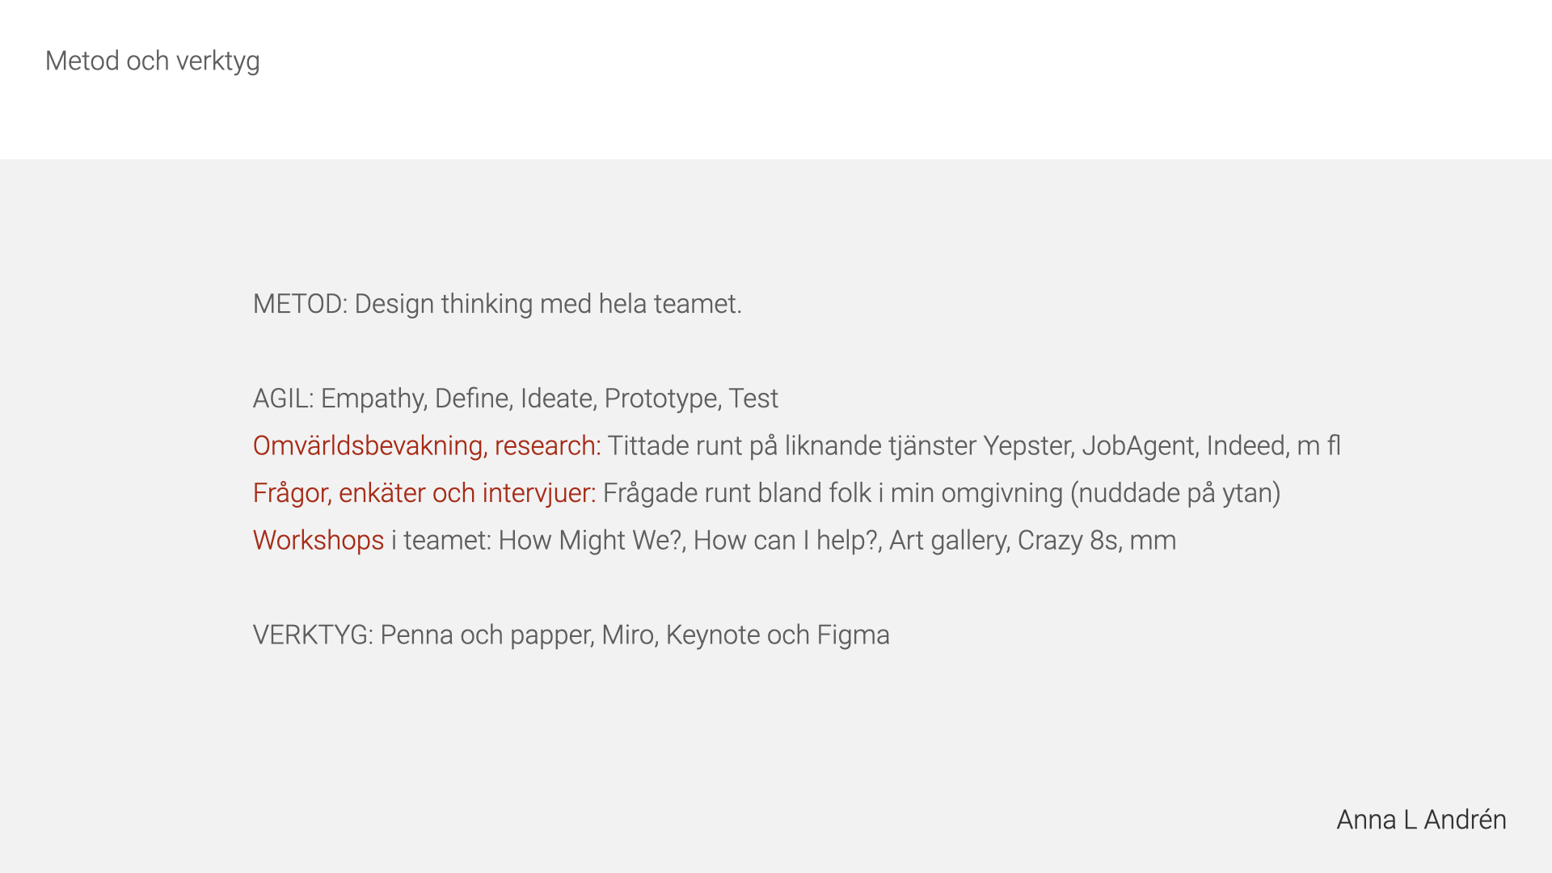Image resolution: width=1552 pixels, height=873 pixels.
Task: Click red text Omvärldsbevakning, research:
Action: 427,446
